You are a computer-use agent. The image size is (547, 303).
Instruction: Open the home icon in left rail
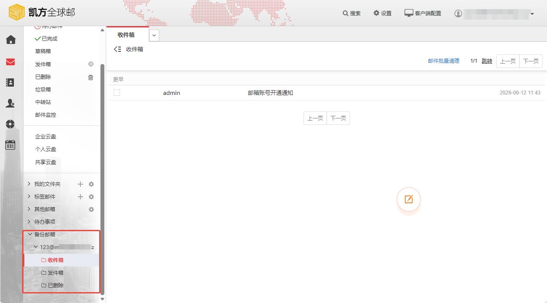coord(10,40)
